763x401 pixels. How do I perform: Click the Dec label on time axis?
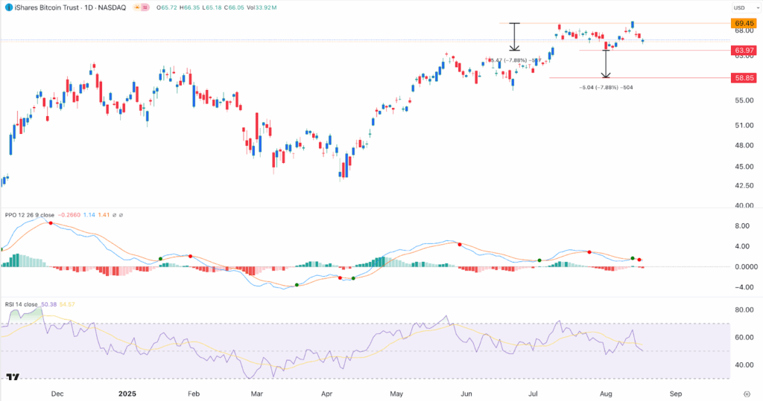(x=57, y=394)
